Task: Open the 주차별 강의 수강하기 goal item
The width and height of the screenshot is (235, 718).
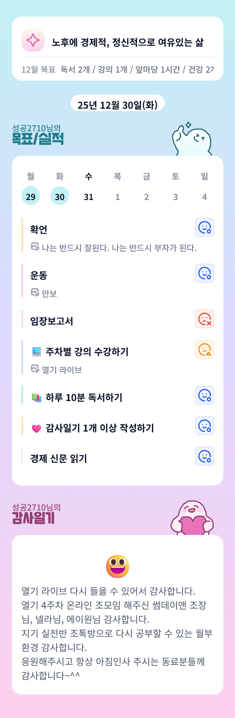Action: [87, 352]
